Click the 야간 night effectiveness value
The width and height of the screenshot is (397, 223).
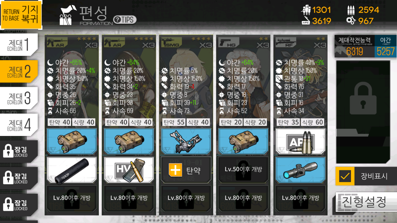tap(385, 51)
